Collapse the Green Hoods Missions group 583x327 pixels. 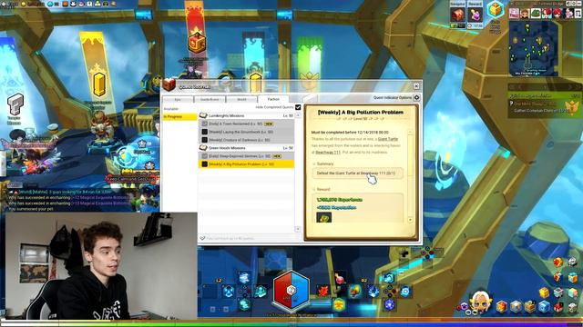246,148
